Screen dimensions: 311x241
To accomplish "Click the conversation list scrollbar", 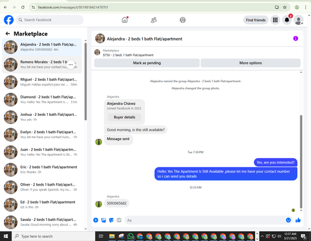I will [86, 82].
